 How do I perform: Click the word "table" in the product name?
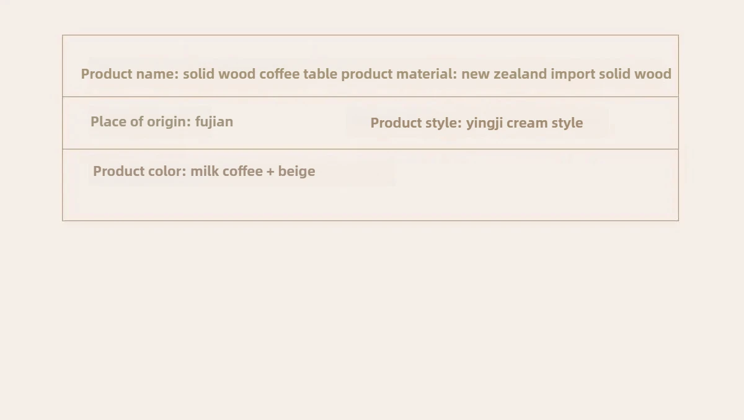click(321, 74)
